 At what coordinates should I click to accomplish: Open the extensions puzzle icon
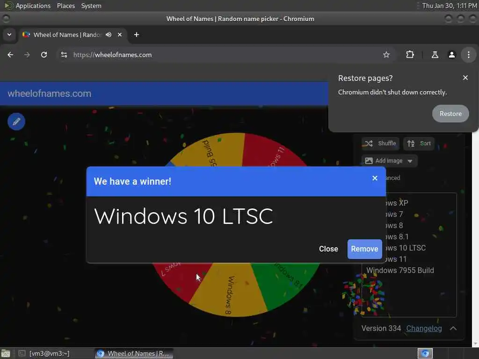coord(410,55)
